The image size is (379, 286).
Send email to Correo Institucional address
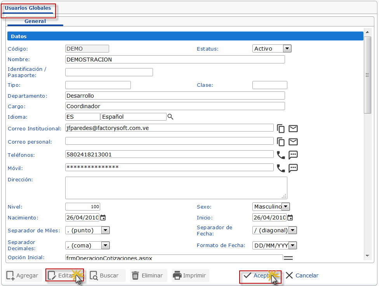293,129
